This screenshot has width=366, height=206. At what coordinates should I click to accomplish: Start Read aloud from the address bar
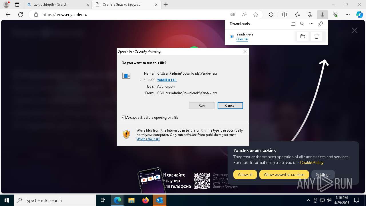pyautogui.click(x=244, y=15)
